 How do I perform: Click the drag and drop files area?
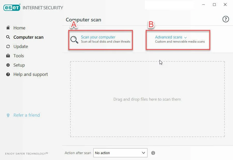tap(147, 99)
